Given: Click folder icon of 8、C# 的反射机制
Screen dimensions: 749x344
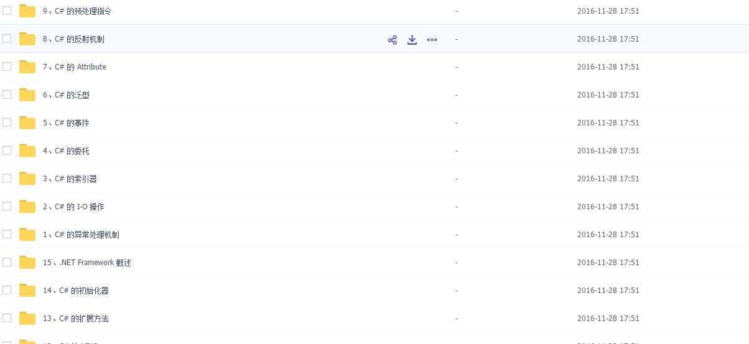Looking at the screenshot, I should (27, 38).
